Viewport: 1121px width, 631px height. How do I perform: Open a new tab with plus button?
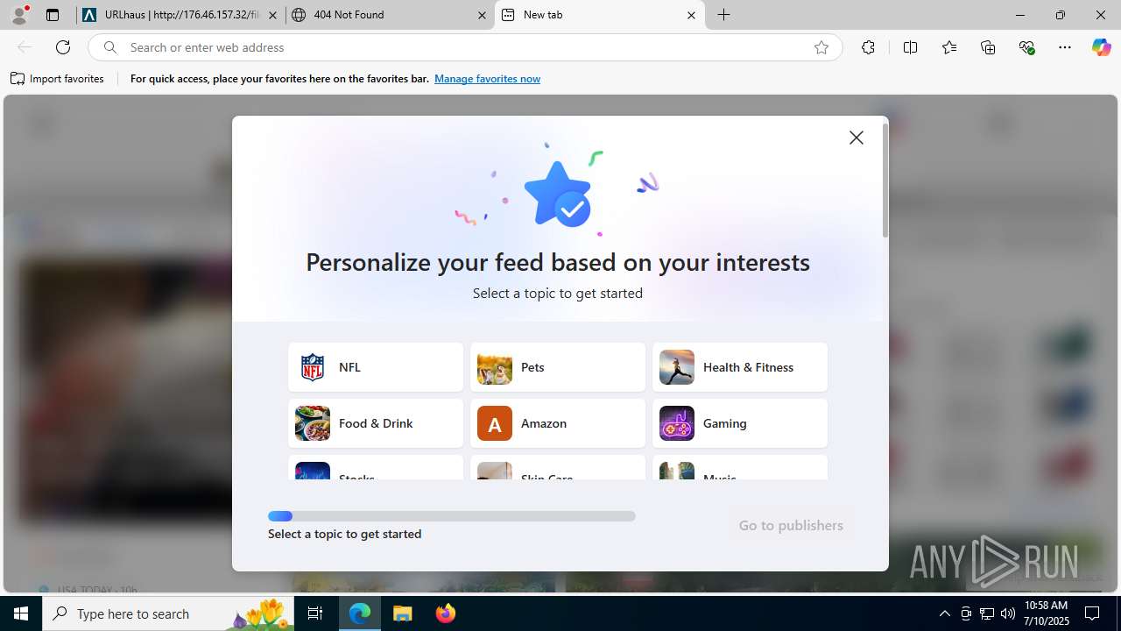pyautogui.click(x=724, y=15)
